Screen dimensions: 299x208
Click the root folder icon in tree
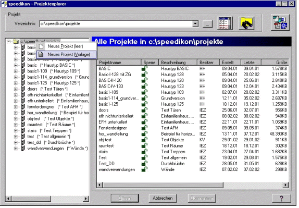pyautogui.click(x=16, y=41)
